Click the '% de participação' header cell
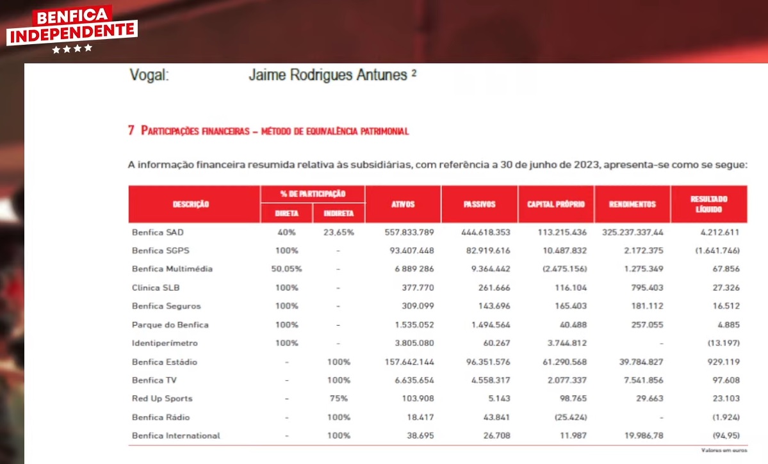Image resolution: width=768 pixels, height=464 pixels. tap(313, 194)
